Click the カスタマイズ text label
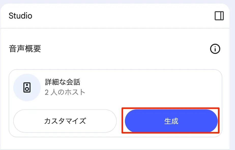The width and height of the screenshot is (235, 150). 65,121
